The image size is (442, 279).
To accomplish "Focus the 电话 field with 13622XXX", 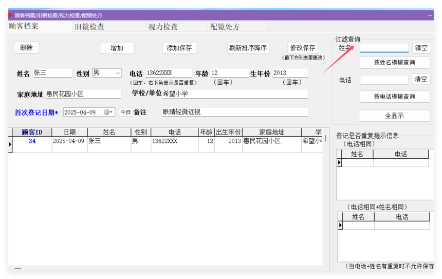I will [169, 73].
